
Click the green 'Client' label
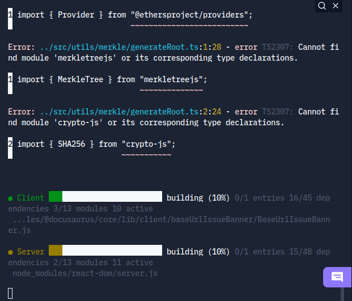tap(31, 198)
